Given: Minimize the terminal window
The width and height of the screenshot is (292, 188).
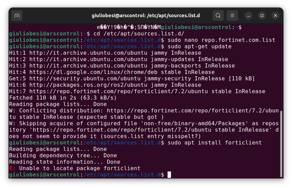Looking at the screenshot, I should 249,16.
